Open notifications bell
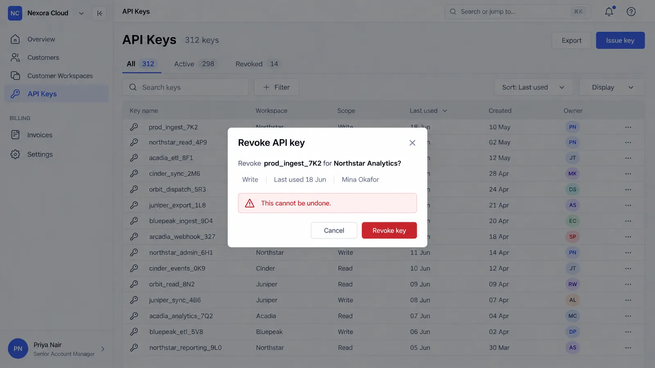655x368 pixels. pos(609,11)
